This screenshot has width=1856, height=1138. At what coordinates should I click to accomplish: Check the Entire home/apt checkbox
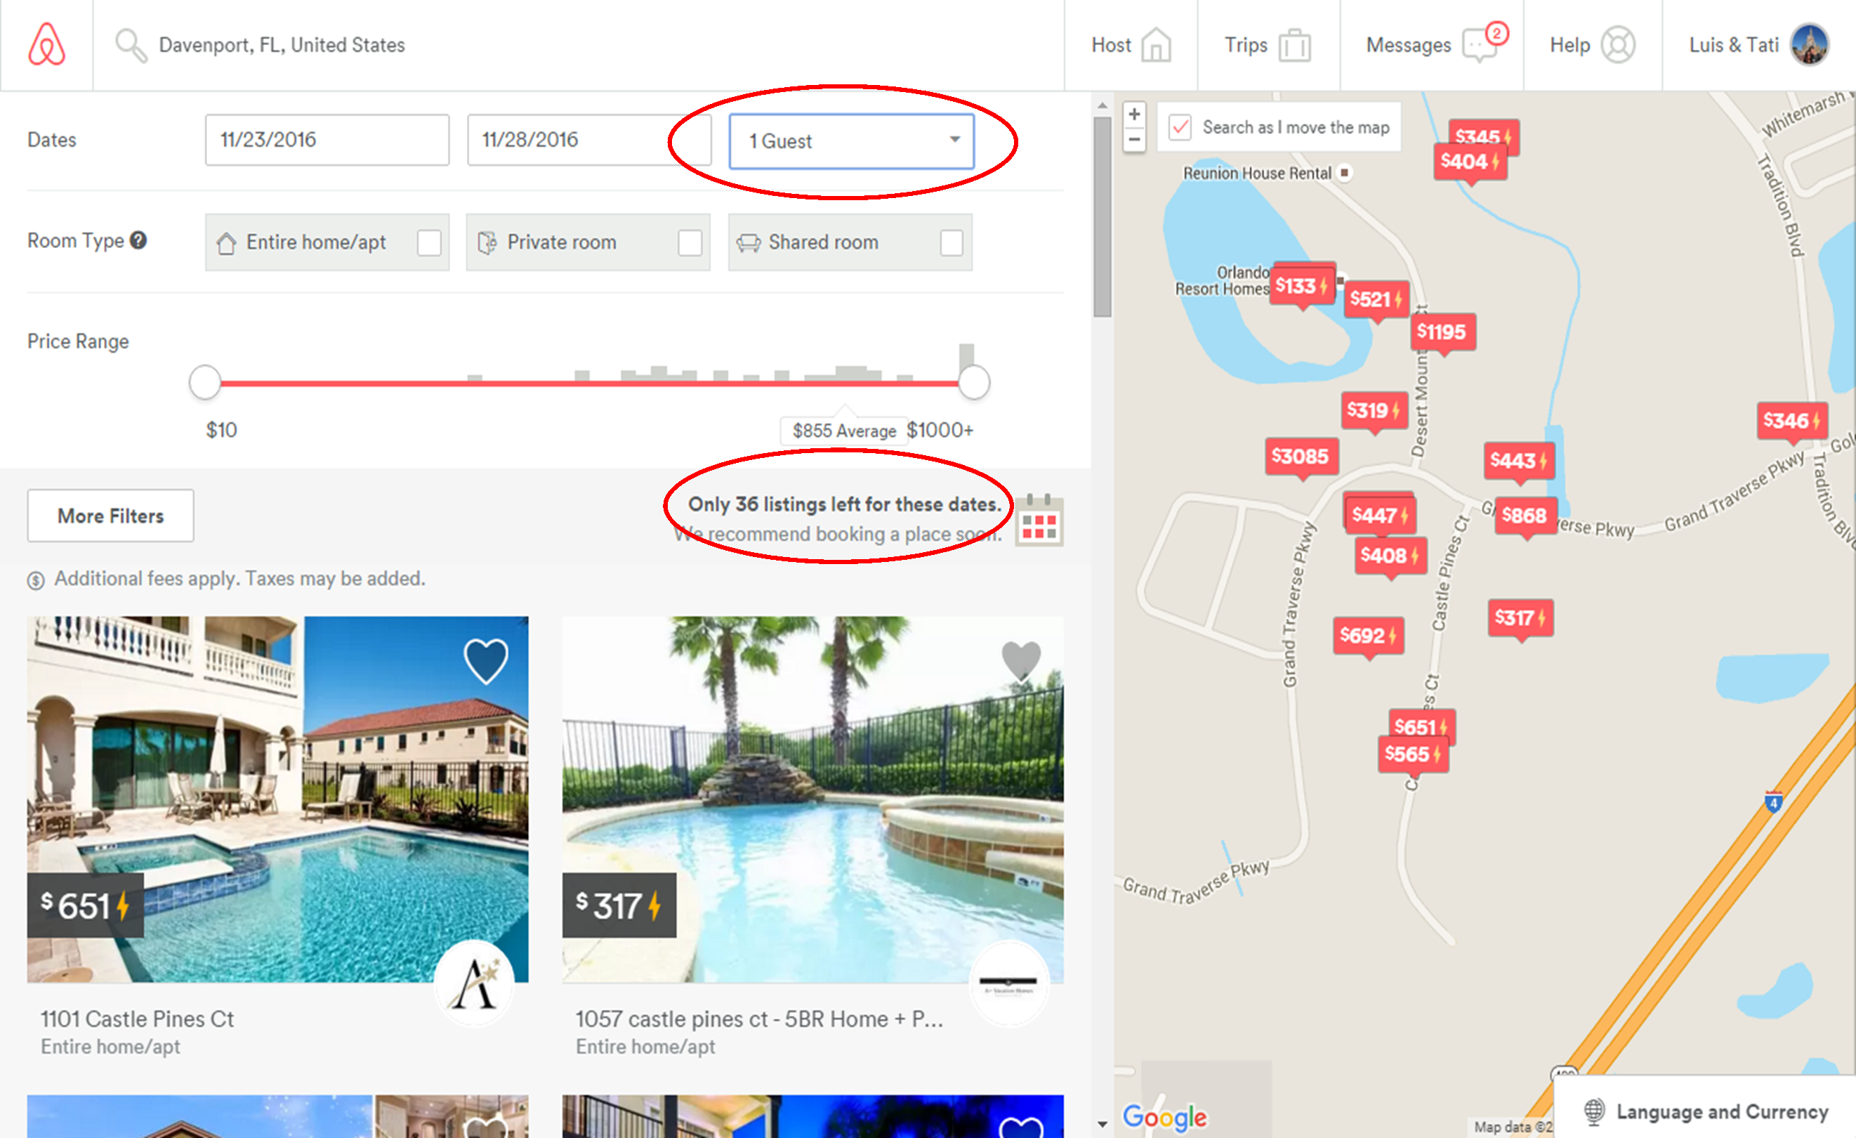tap(429, 242)
